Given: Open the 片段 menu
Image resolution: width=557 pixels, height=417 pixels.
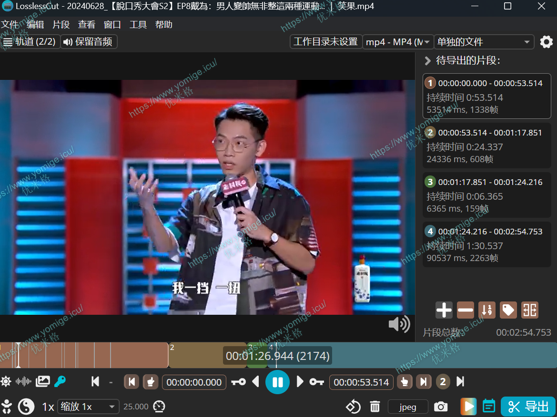Looking at the screenshot, I should pos(61,25).
